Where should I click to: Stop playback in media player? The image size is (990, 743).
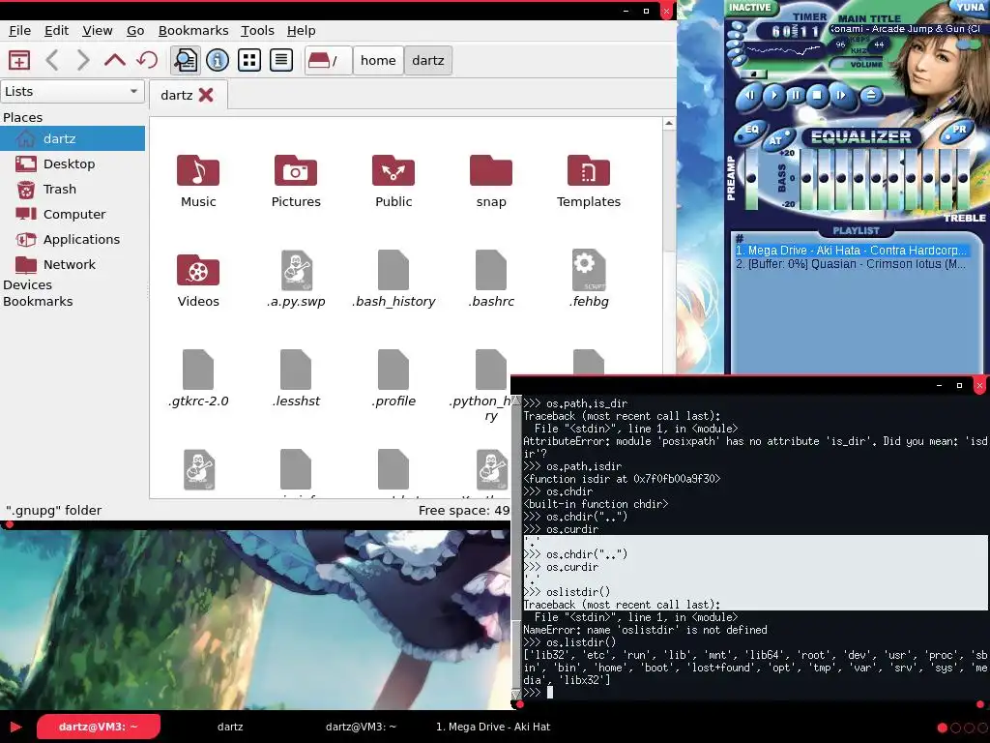818,96
